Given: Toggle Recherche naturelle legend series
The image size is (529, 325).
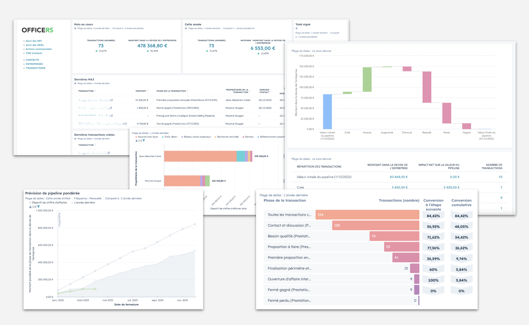Looking at the screenshot, I should pos(227,137).
